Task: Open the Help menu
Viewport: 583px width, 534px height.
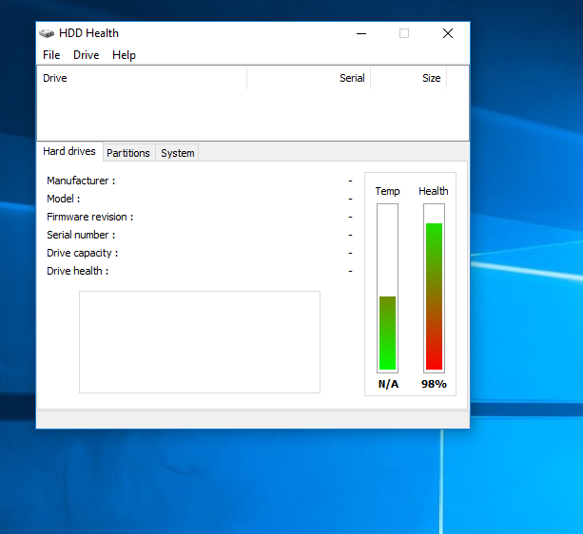Action: 124,55
